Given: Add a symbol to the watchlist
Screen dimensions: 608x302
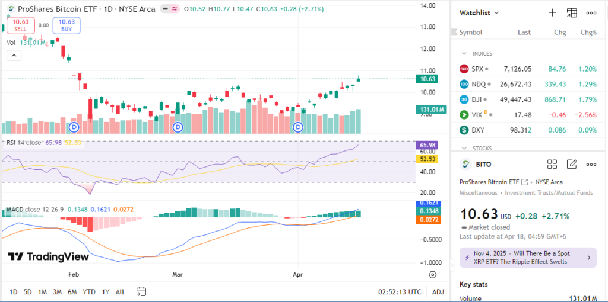Looking at the screenshot, I should point(552,12).
